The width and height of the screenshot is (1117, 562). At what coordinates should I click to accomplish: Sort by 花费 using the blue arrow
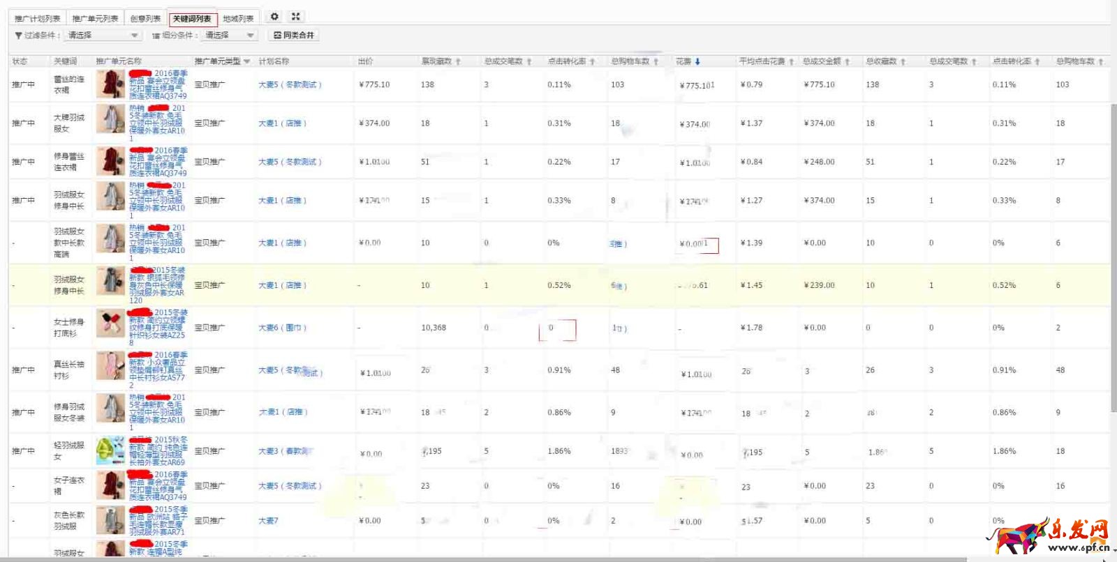click(x=697, y=62)
